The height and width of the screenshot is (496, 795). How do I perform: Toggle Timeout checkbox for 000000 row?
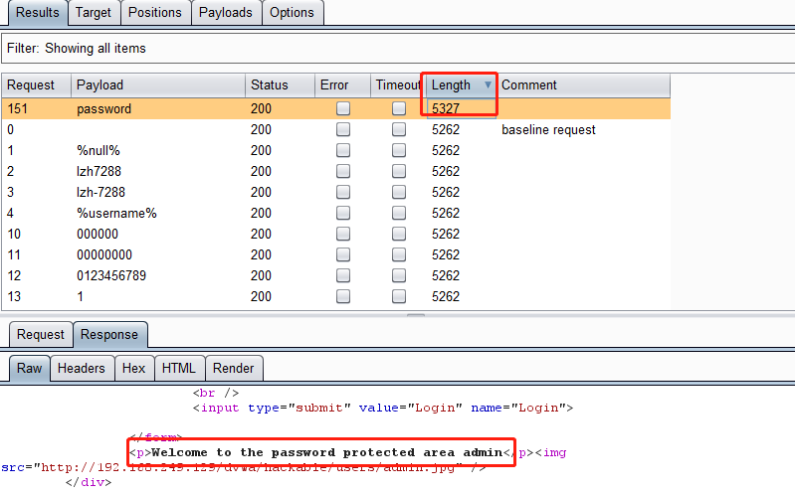coord(399,234)
